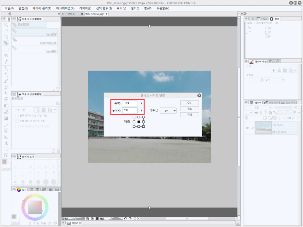The width and height of the screenshot is (303, 227).
Task: Click inside the color wheel square
Action: pyautogui.click(x=35, y=207)
